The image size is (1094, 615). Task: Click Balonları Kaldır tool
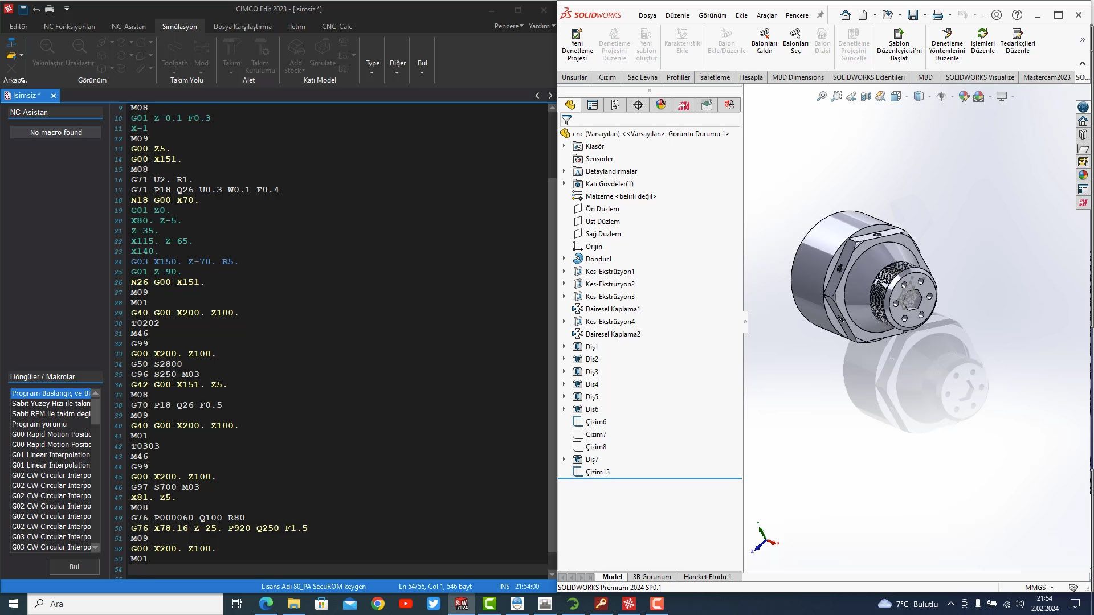[764, 41]
